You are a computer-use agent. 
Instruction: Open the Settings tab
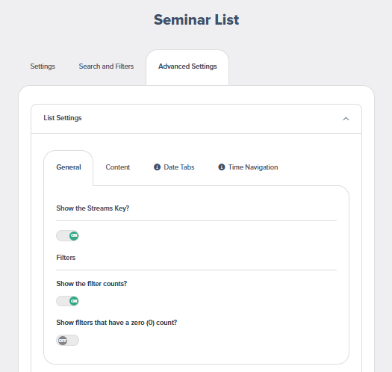[x=43, y=66]
